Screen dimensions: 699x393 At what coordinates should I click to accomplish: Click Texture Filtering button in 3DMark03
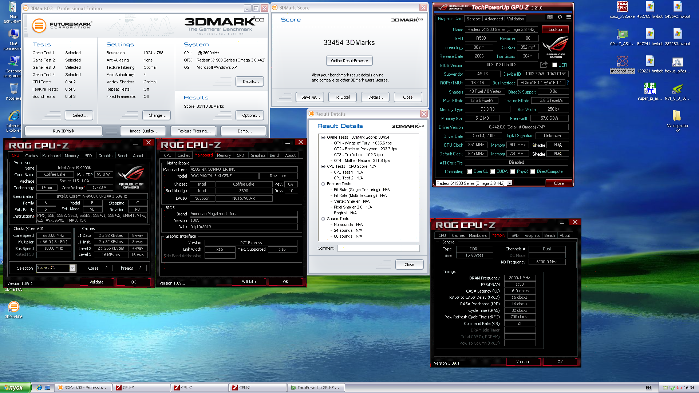[194, 131]
